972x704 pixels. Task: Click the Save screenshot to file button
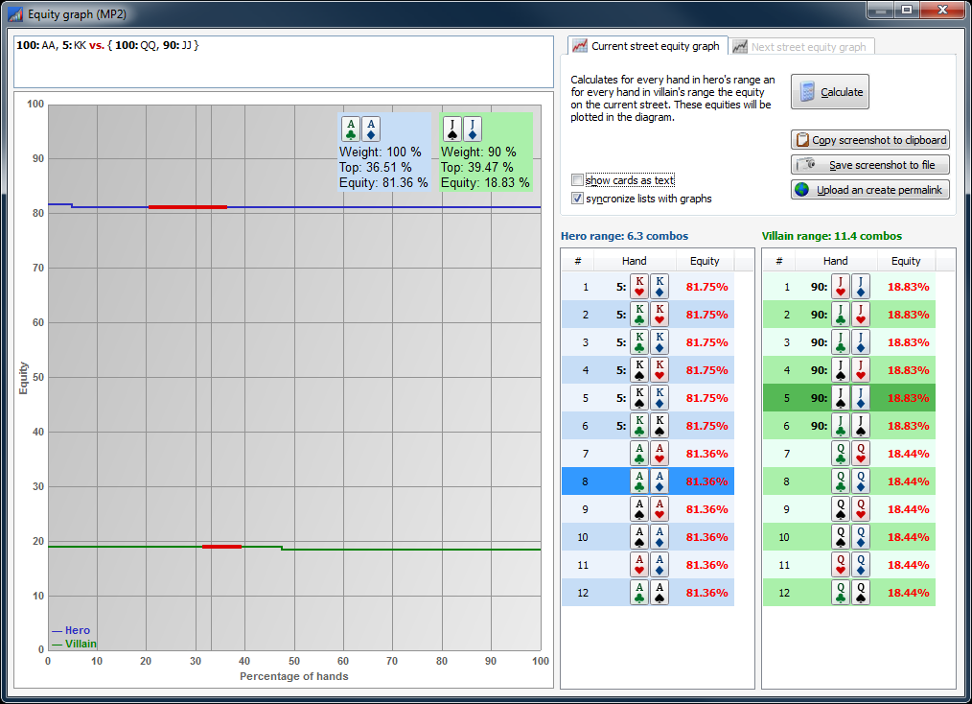tap(869, 164)
